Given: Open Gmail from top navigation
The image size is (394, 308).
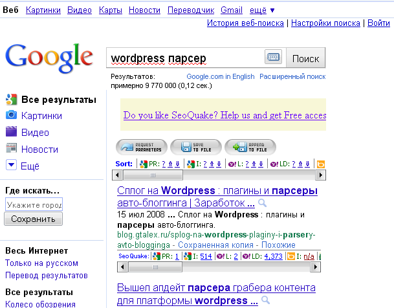Looking at the screenshot, I should pyautogui.click(x=232, y=10).
